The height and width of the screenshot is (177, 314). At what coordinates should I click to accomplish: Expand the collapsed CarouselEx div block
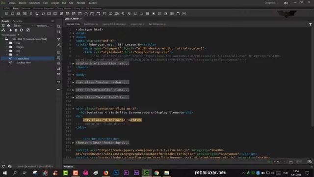click(x=73, y=90)
